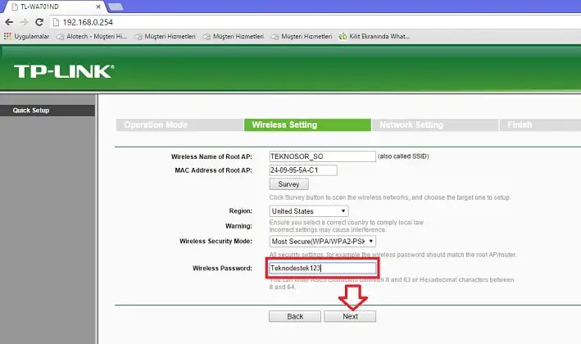Click the Wireless Name of Root AP field
This screenshot has height=344, width=581.
coord(322,156)
